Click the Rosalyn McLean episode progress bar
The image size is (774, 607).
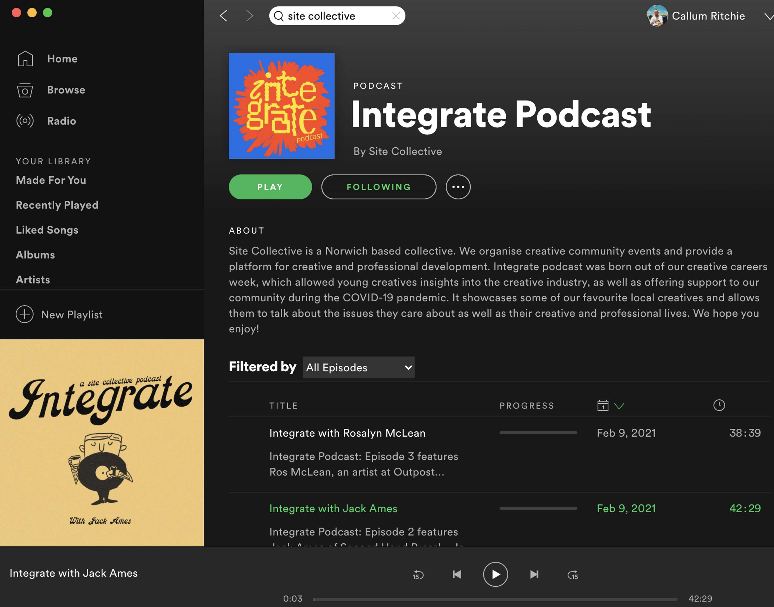[538, 433]
